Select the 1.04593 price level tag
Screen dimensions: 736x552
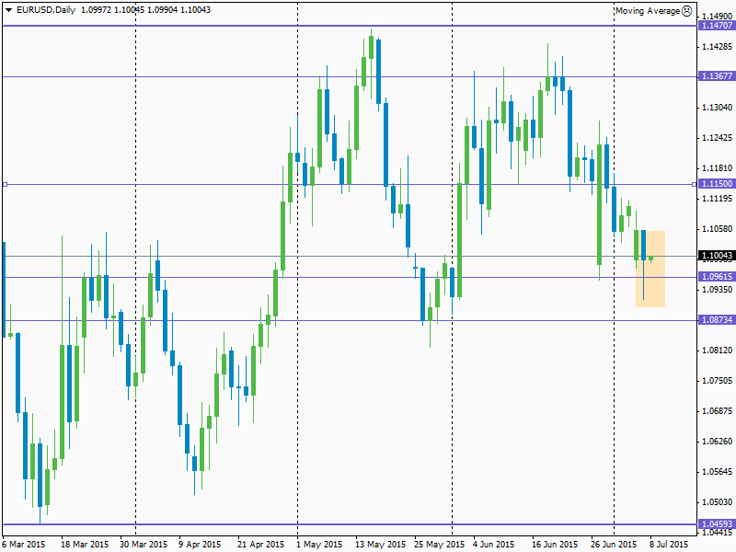tap(717, 523)
